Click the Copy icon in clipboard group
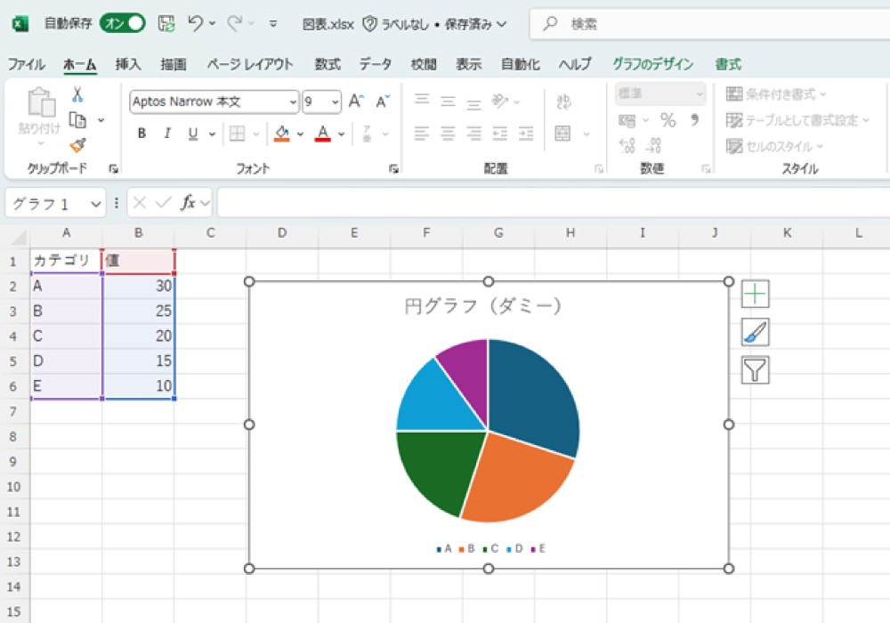Image resolution: width=890 pixels, height=623 pixels. point(77,120)
